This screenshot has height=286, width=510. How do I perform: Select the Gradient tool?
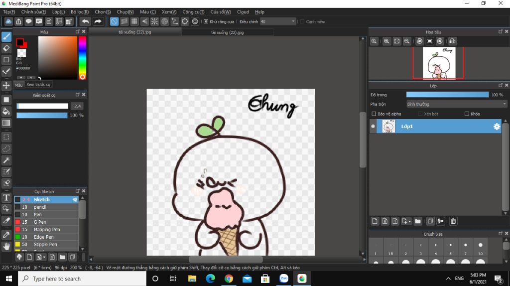click(6, 123)
